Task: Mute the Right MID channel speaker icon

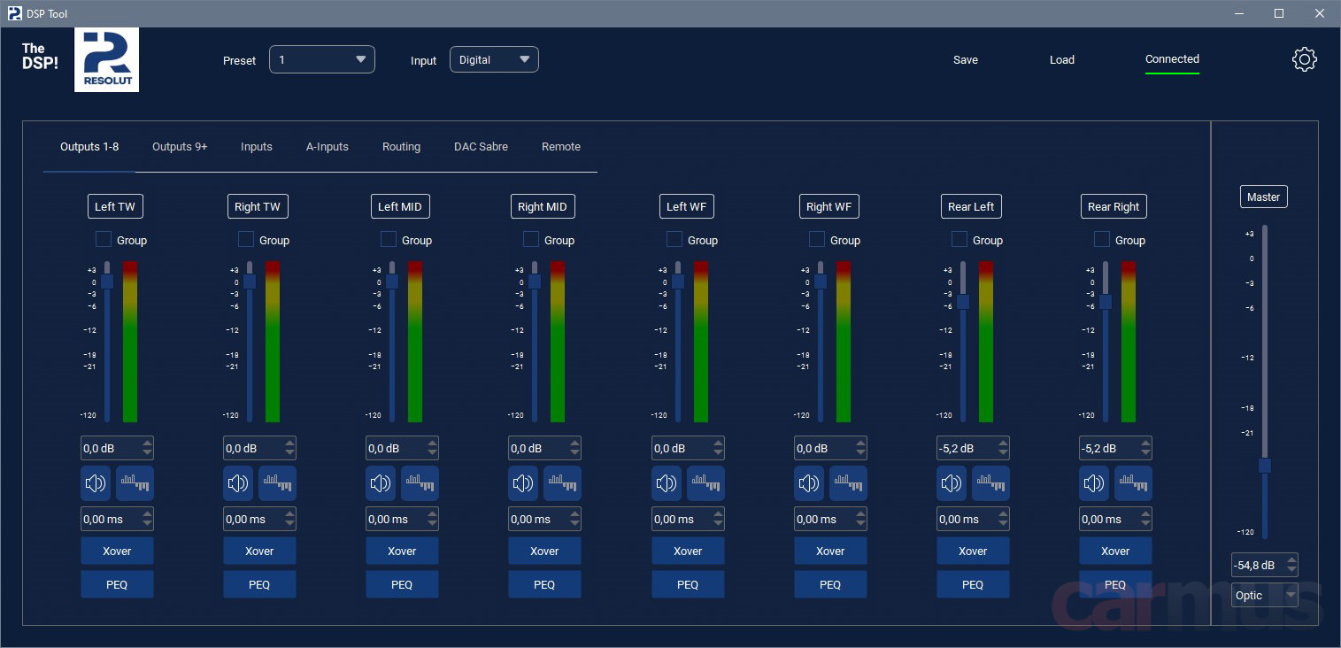Action: tap(524, 483)
